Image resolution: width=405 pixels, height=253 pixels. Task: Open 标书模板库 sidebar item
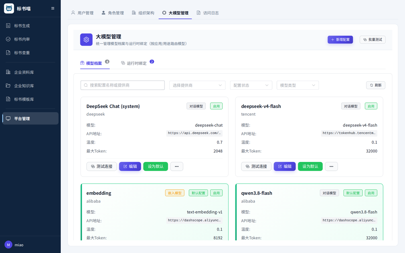30,99
